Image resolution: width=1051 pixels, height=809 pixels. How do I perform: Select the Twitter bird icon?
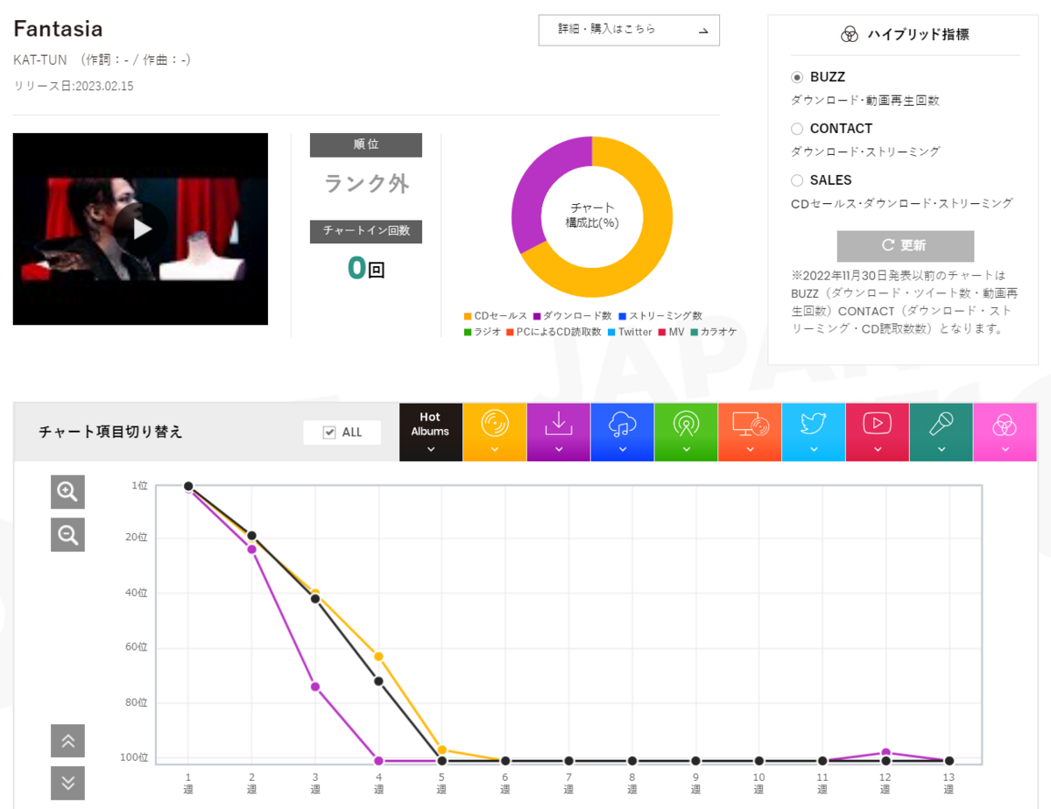pos(814,433)
